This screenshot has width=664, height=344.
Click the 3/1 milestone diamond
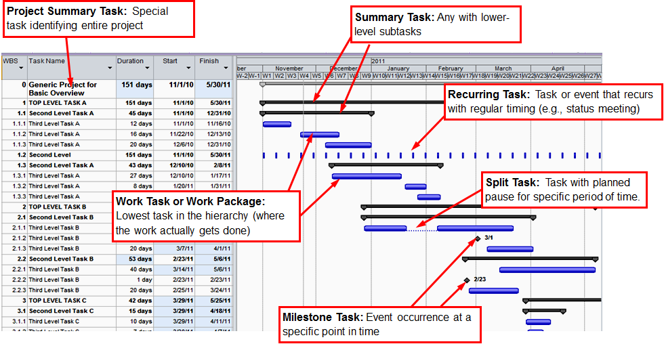478,238
